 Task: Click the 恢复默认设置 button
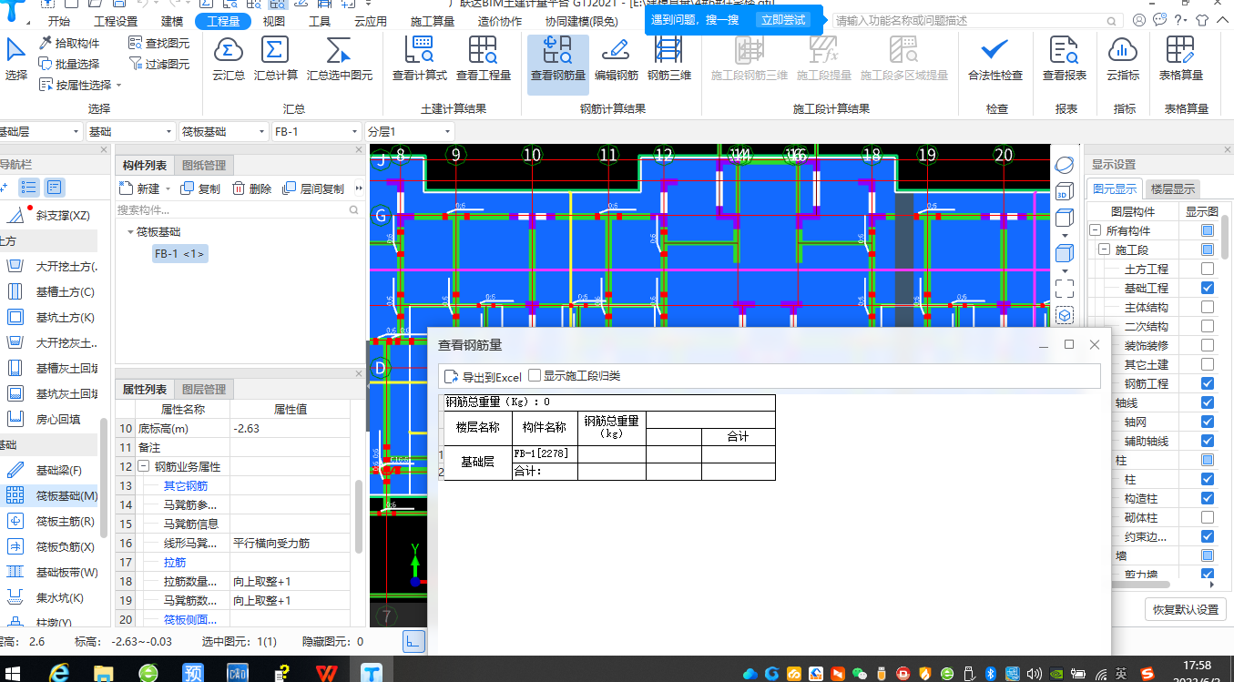click(1185, 609)
